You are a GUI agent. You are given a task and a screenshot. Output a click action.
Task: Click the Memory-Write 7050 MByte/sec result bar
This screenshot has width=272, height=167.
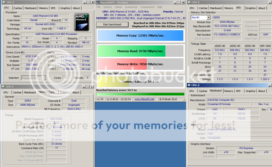140,64
